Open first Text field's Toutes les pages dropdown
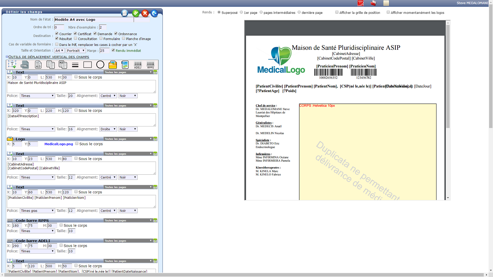The image size is (493, 277). 128,72
